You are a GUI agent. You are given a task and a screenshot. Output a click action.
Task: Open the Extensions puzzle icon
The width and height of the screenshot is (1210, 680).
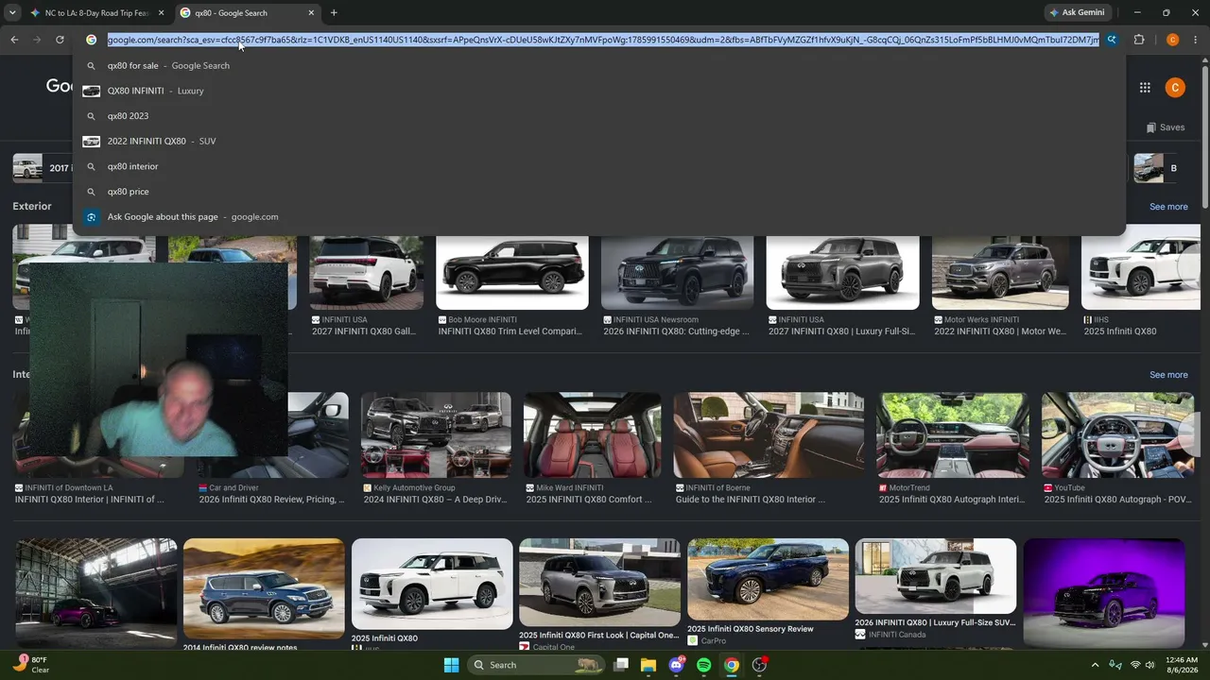[1139, 40]
